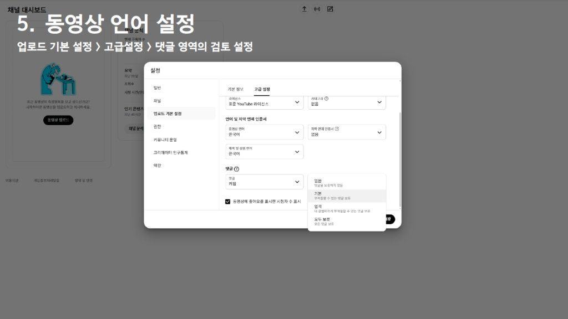Open the 댓글 켜짐 dropdown

[265, 182]
